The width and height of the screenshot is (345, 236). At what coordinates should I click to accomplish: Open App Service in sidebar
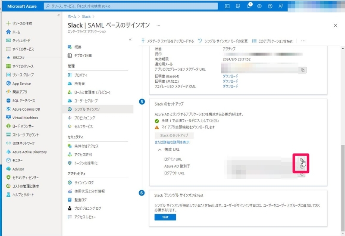tap(19, 84)
